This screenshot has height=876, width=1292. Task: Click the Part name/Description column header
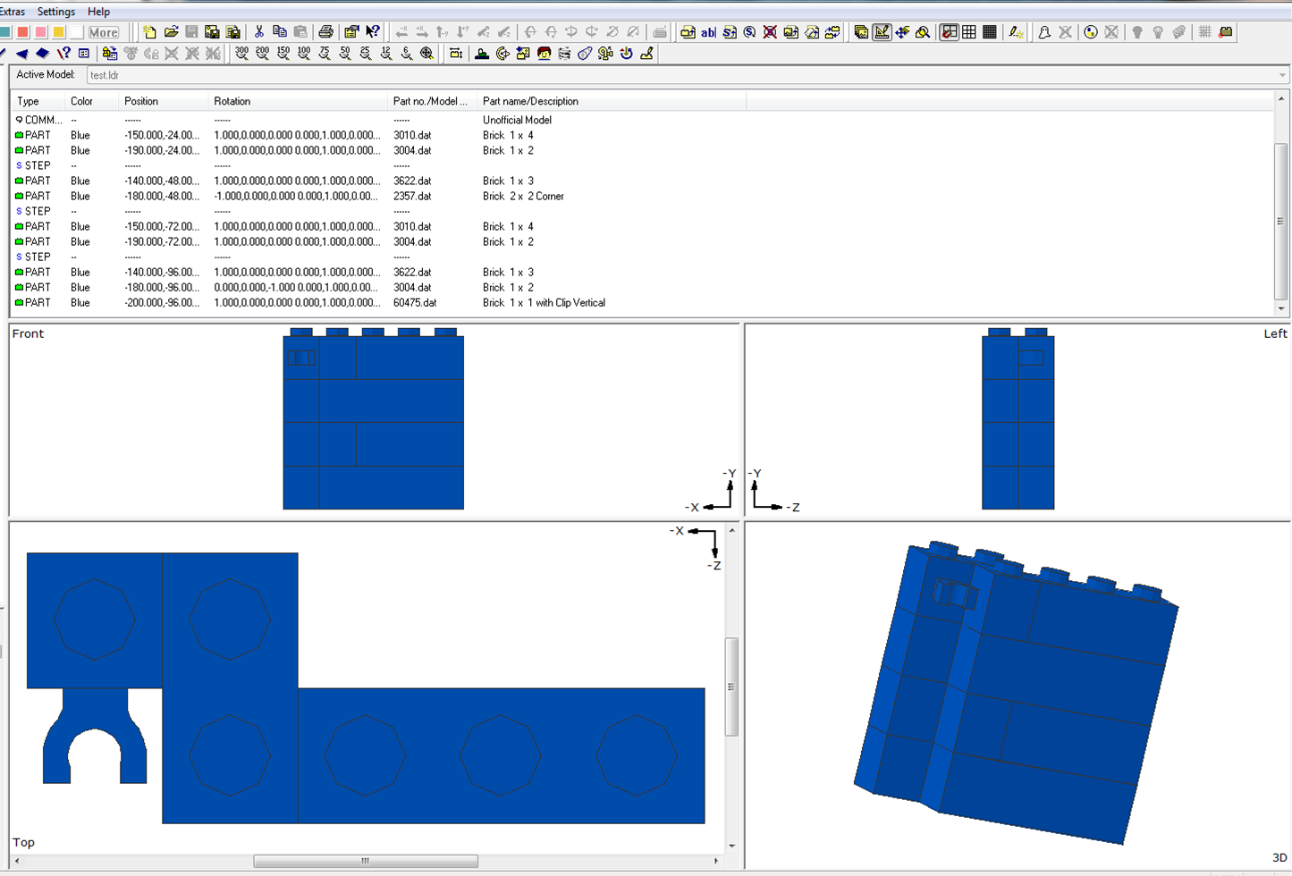(530, 101)
